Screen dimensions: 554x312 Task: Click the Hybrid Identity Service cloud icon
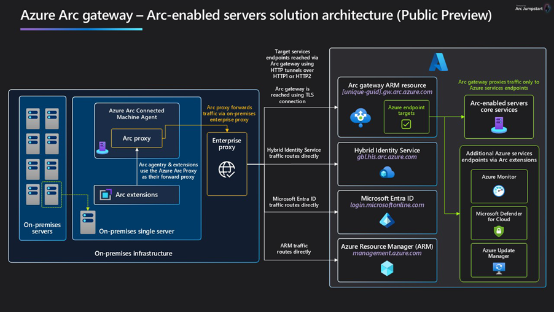click(x=387, y=173)
